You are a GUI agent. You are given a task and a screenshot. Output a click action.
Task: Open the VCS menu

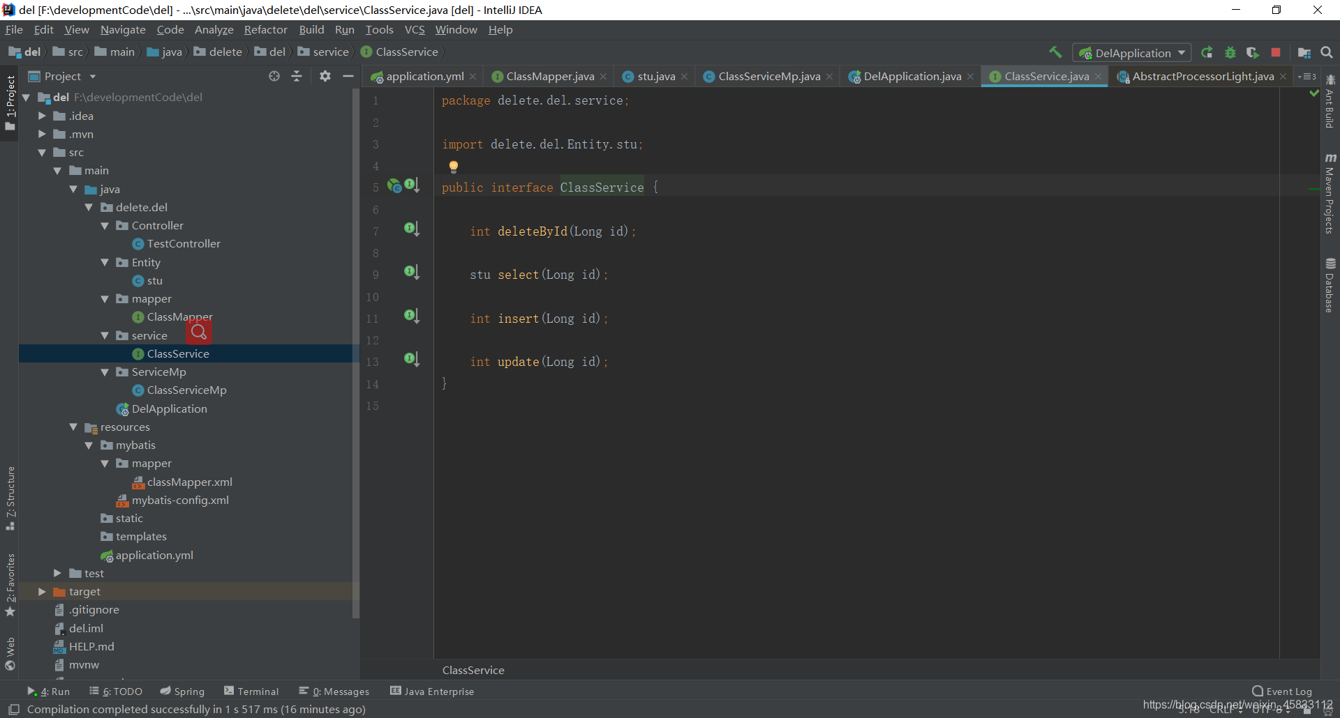(x=415, y=30)
